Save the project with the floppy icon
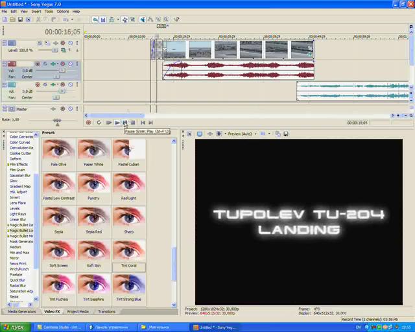Screen dimensions: 415x332 pos(20,19)
